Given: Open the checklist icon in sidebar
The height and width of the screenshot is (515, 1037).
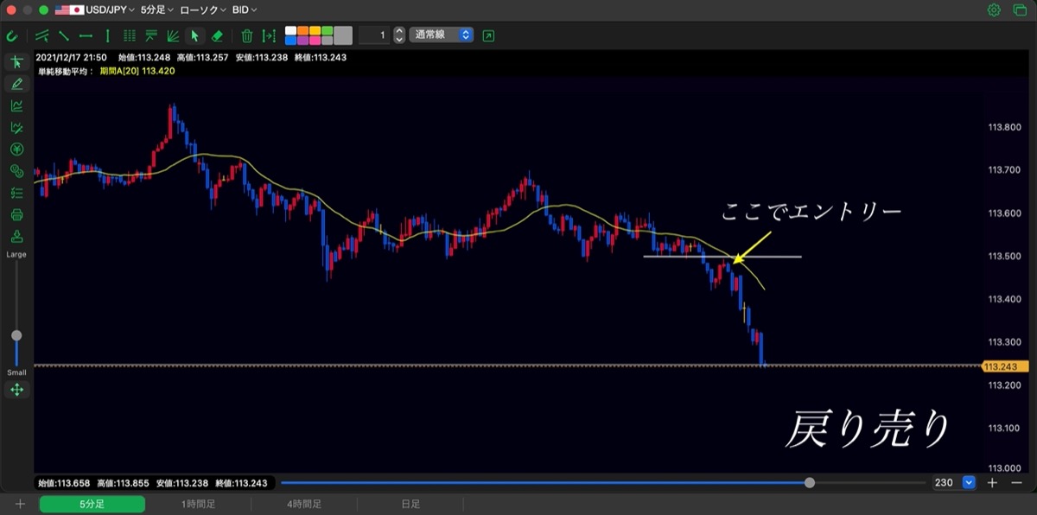Looking at the screenshot, I should (16, 193).
